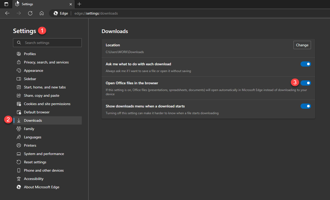Close the Settings tab
The height and width of the screenshot is (200, 330).
pyautogui.click(x=71, y=4)
